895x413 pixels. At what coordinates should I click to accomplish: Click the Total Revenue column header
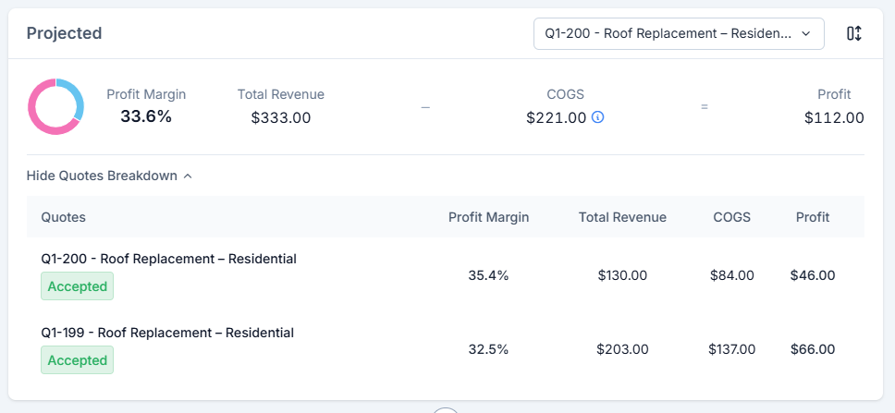622,217
